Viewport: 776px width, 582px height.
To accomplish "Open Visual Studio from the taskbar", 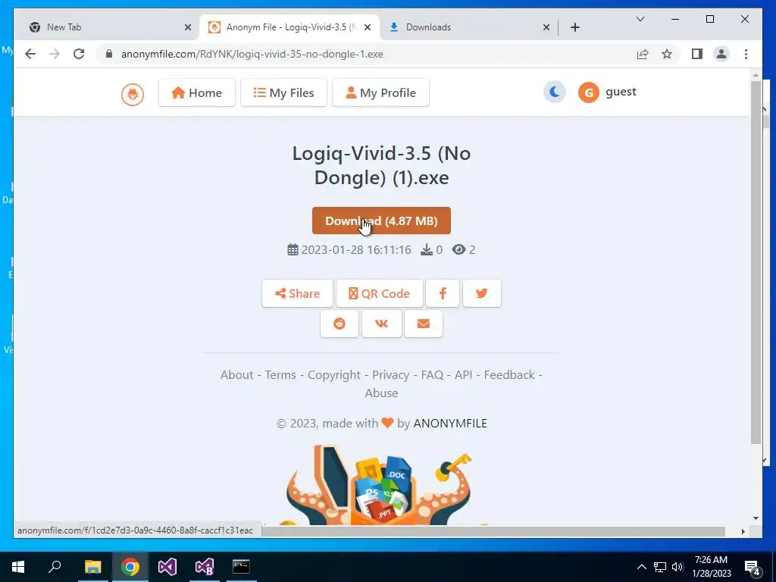I will pyautogui.click(x=167, y=567).
